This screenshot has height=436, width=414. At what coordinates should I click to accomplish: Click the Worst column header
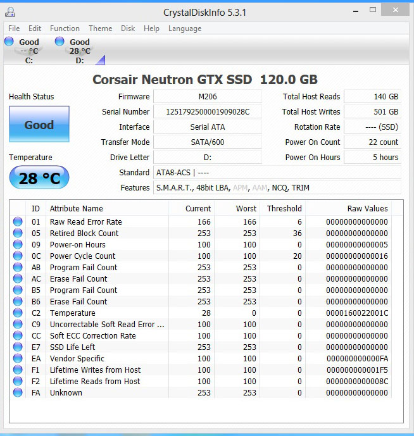tap(237, 208)
